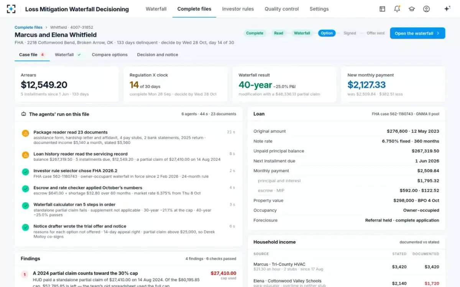Open the Investor rules tab
Screen dimensions: 460x287
(238, 9)
